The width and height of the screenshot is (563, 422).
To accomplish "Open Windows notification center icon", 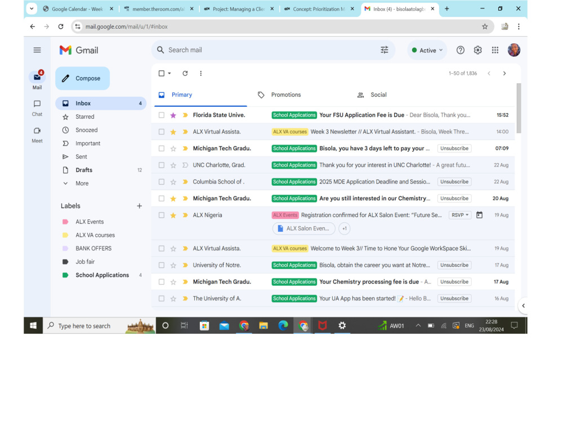I will click(x=514, y=325).
